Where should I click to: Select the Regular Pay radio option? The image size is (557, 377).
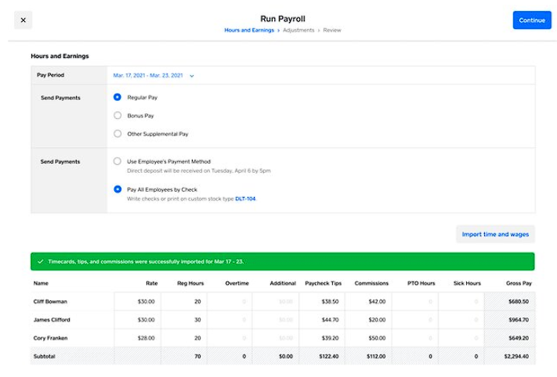pyautogui.click(x=118, y=97)
